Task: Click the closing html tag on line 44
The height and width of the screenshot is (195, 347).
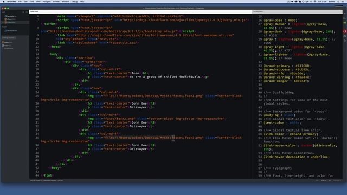Action: tap(47, 175)
